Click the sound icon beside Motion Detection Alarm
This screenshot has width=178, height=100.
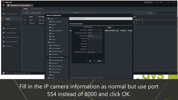[12, 73]
